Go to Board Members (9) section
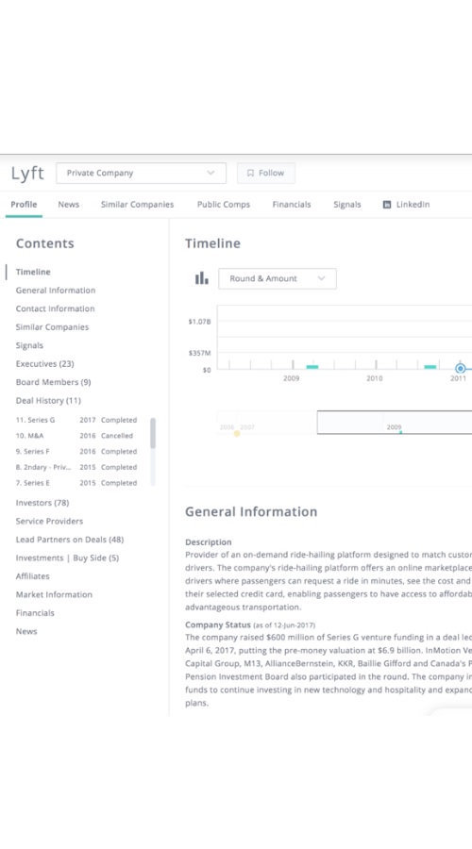The width and height of the screenshot is (472, 849). point(53,382)
